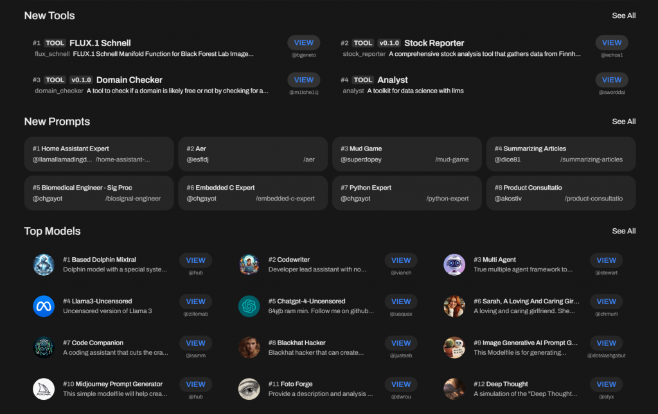
Task: View the FLUX.1 Schnell tool
Action: coord(304,43)
